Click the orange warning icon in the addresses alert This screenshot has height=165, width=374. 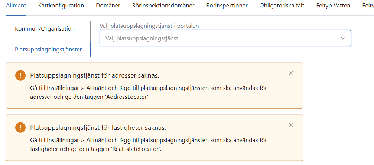coord(20,75)
